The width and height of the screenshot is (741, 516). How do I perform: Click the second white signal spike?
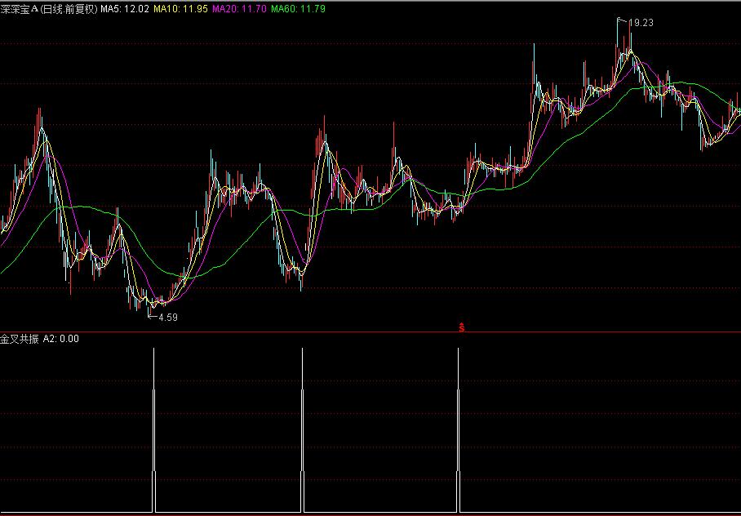[303, 430]
